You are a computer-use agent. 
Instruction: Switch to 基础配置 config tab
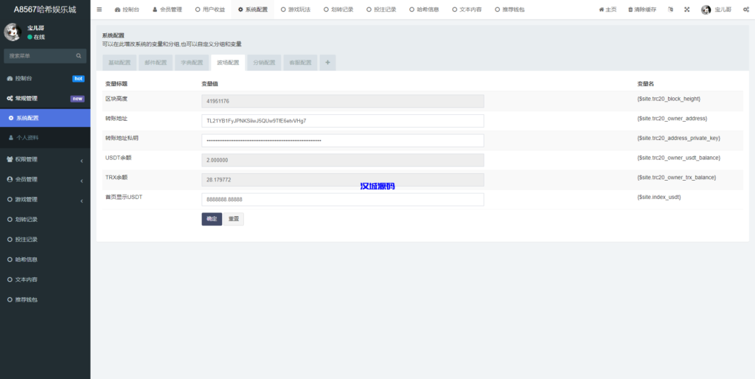coord(119,63)
